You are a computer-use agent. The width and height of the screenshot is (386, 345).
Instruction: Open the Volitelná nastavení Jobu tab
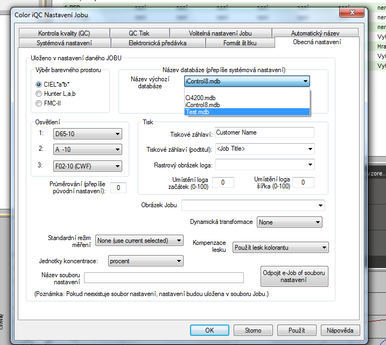click(220, 33)
